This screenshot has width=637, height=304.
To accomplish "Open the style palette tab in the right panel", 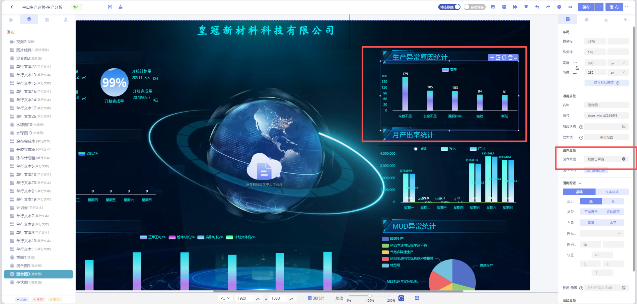I will tap(587, 20).
